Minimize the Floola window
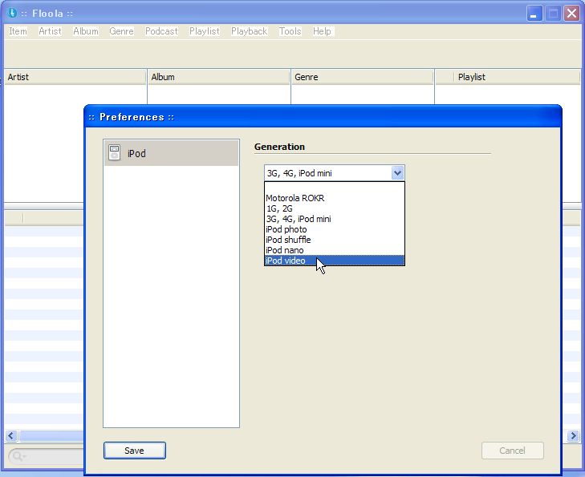Viewport: 585px width, 477px height. coord(534,14)
